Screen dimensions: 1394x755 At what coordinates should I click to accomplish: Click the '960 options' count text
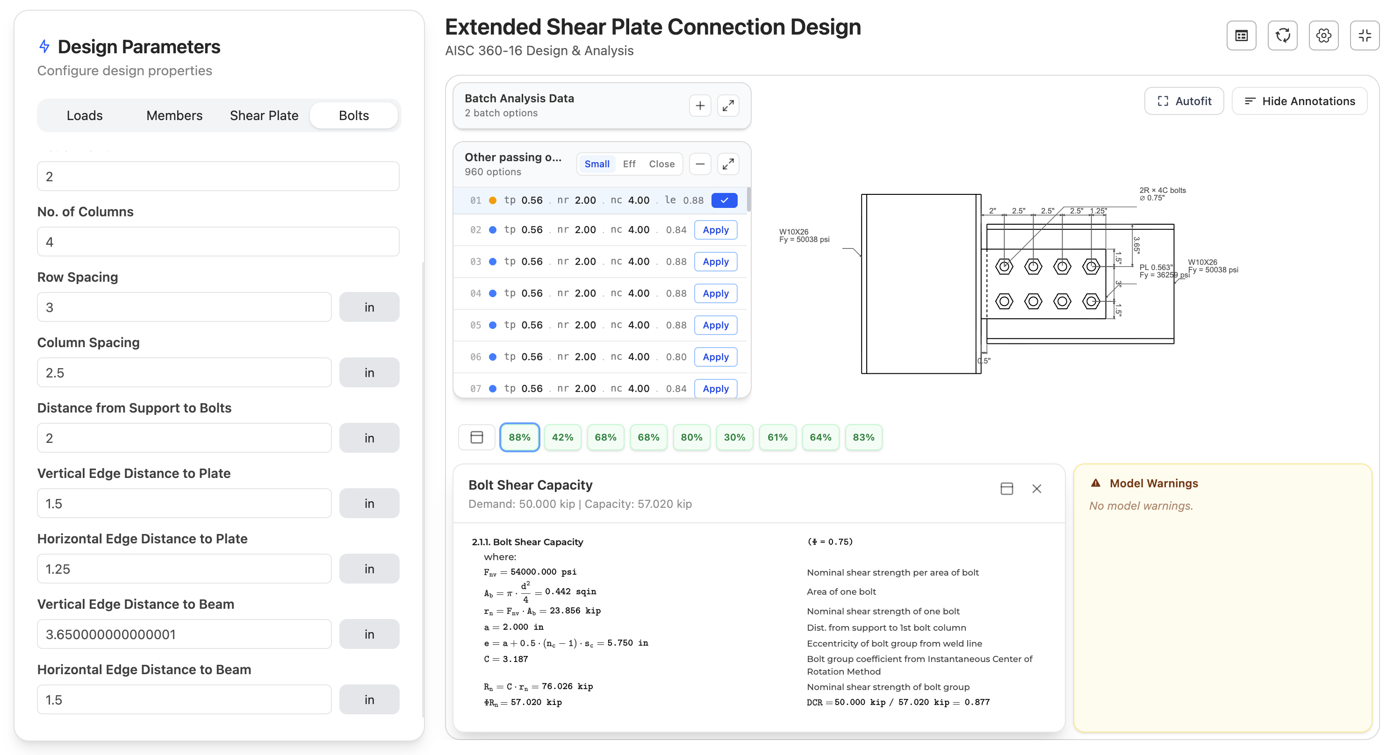click(x=492, y=172)
